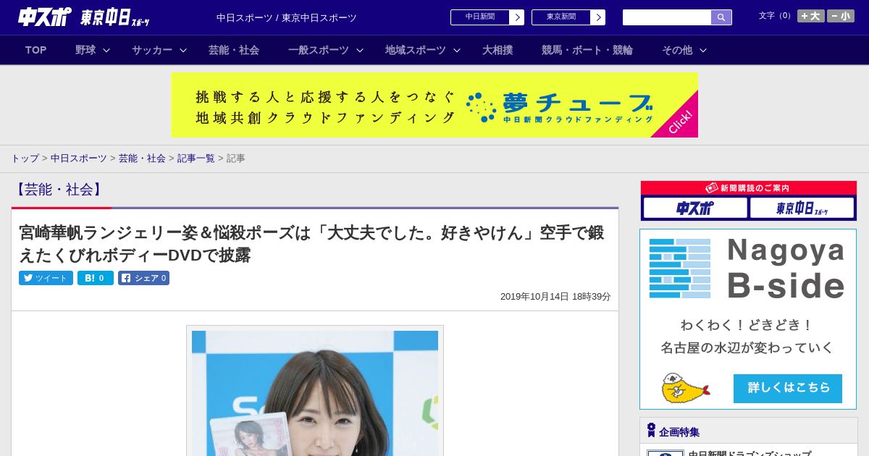The height and width of the screenshot is (456, 869).
Task: Click the Twitter tweet button
Action: pos(46,278)
